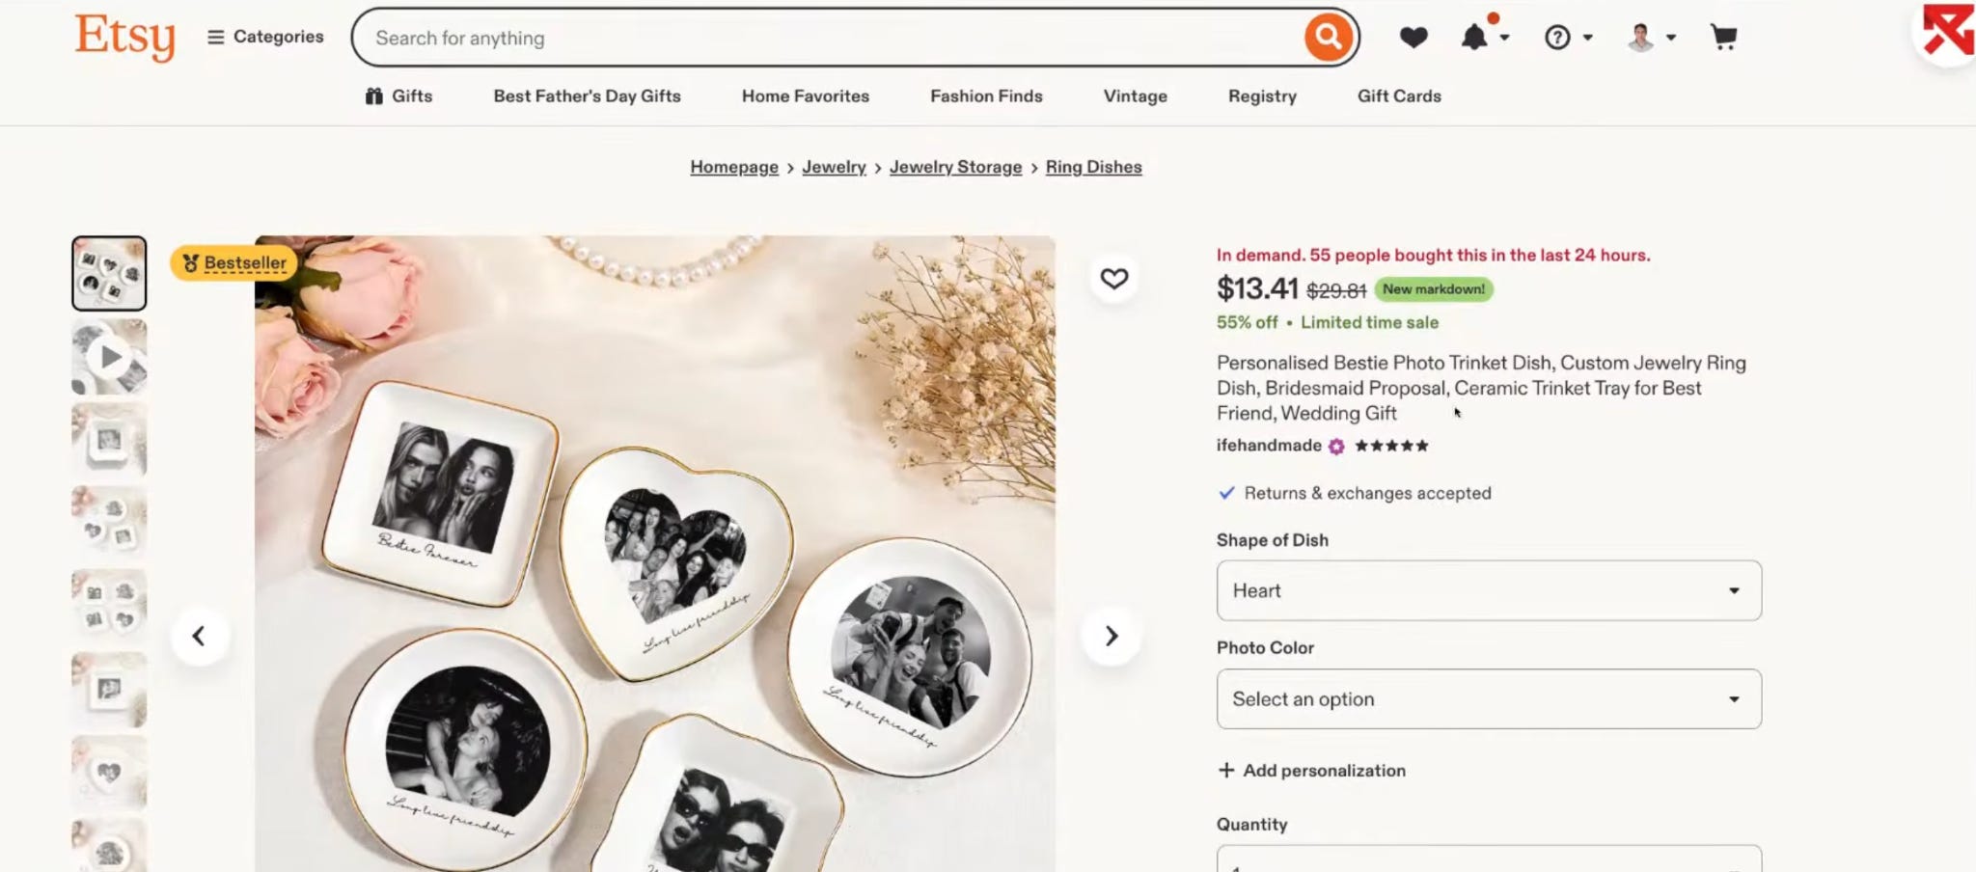The width and height of the screenshot is (1976, 872).
Task: Follow the Jewelry Storage breadcrumb link
Action: click(x=955, y=167)
